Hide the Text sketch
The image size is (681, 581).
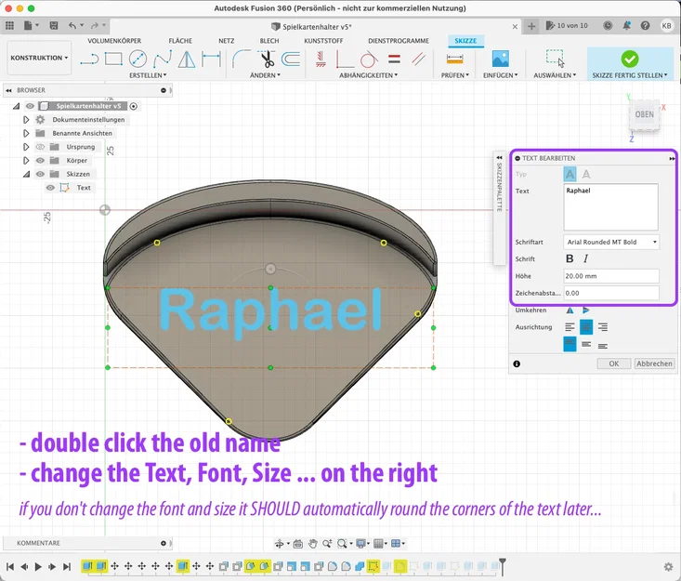[x=50, y=188]
